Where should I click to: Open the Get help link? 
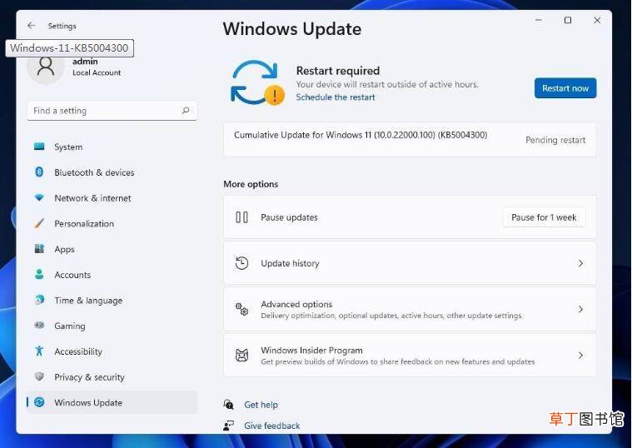(x=261, y=405)
